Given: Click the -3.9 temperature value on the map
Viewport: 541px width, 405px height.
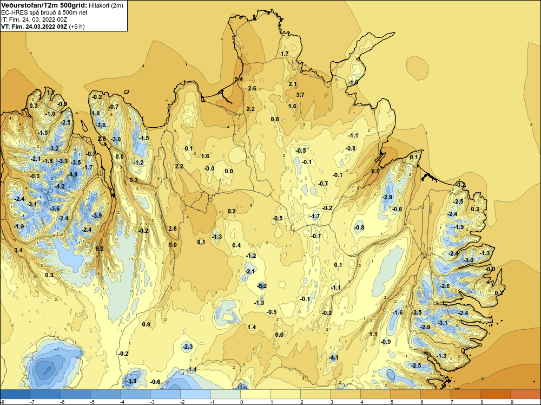Looking at the screenshot, I should pyautogui.click(x=97, y=215).
